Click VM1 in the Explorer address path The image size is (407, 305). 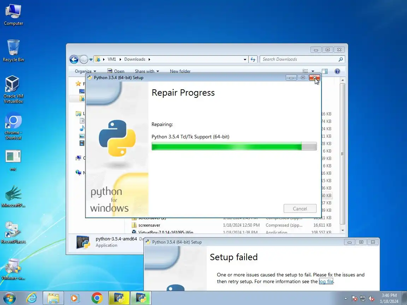point(112,59)
